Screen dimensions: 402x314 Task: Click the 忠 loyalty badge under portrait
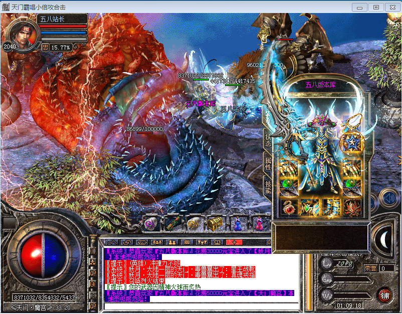point(45,47)
